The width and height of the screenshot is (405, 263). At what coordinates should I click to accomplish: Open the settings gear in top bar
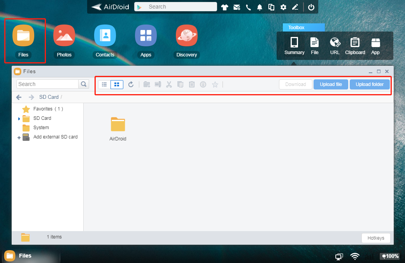(x=283, y=7)
